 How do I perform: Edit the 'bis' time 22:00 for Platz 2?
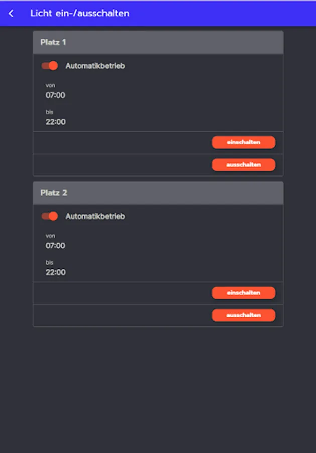(55, 272)
